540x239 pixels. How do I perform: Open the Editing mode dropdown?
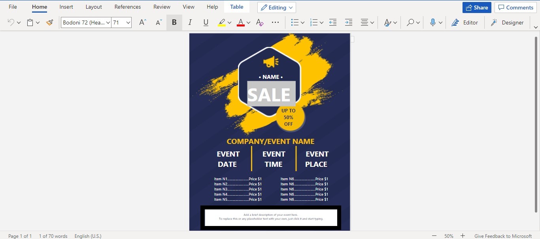click(276, 7)
